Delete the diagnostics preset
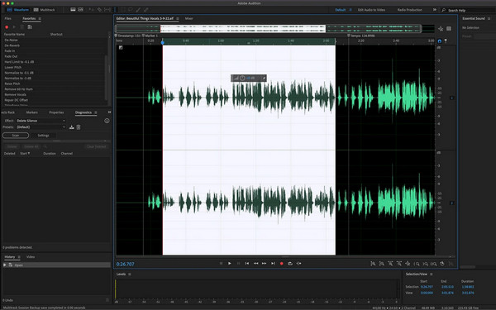 (x=79, y=127)
